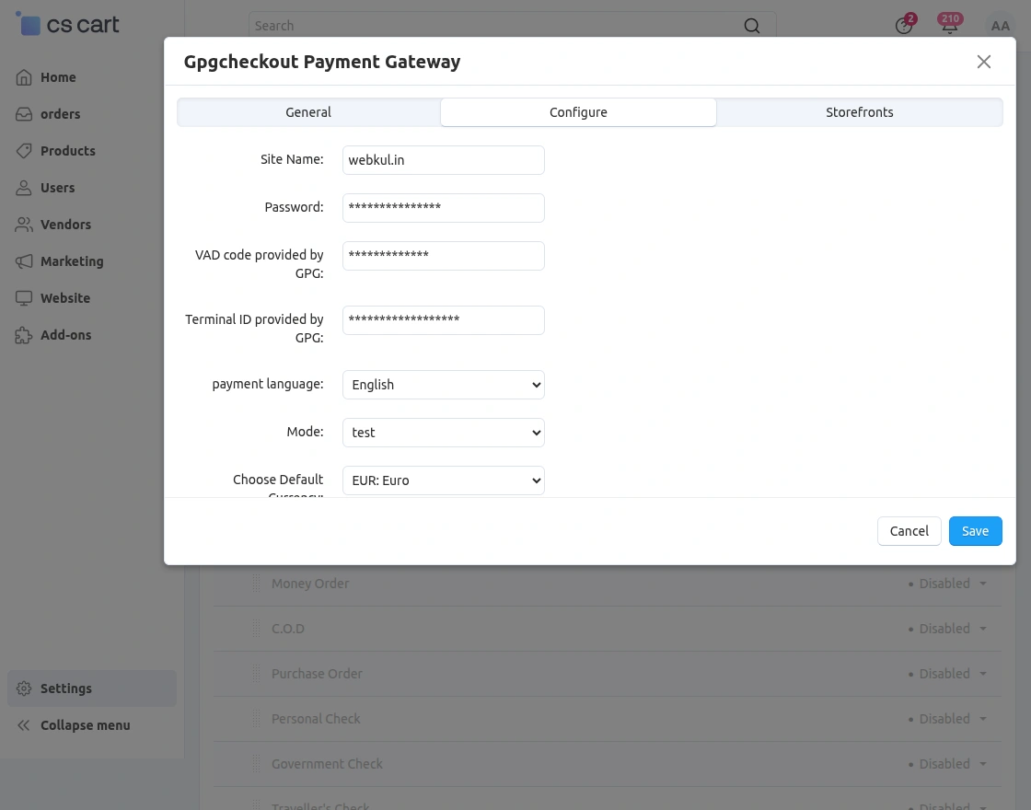Expand Government Check status dropdown
1031x810 pixels.
tap(947, 763)
